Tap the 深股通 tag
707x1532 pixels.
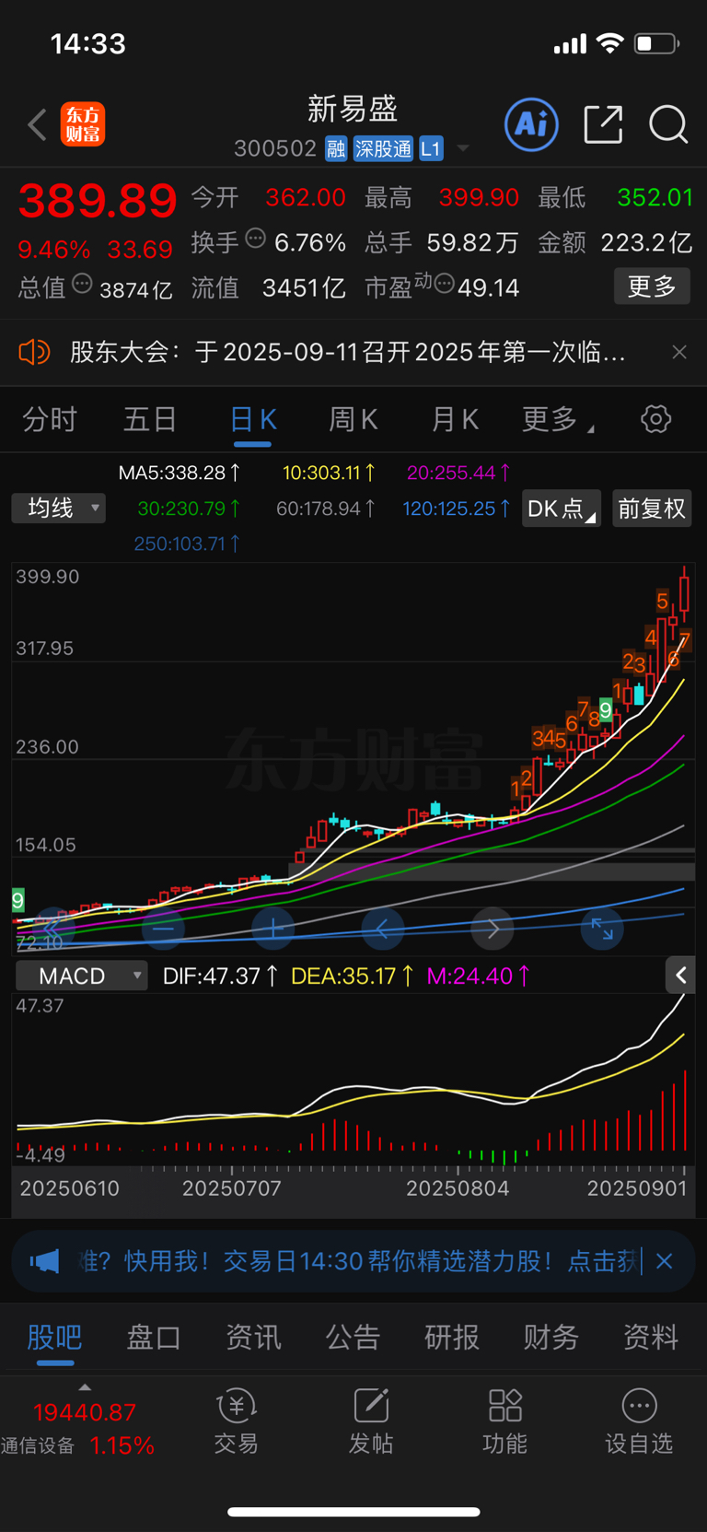tap(383, 148)
